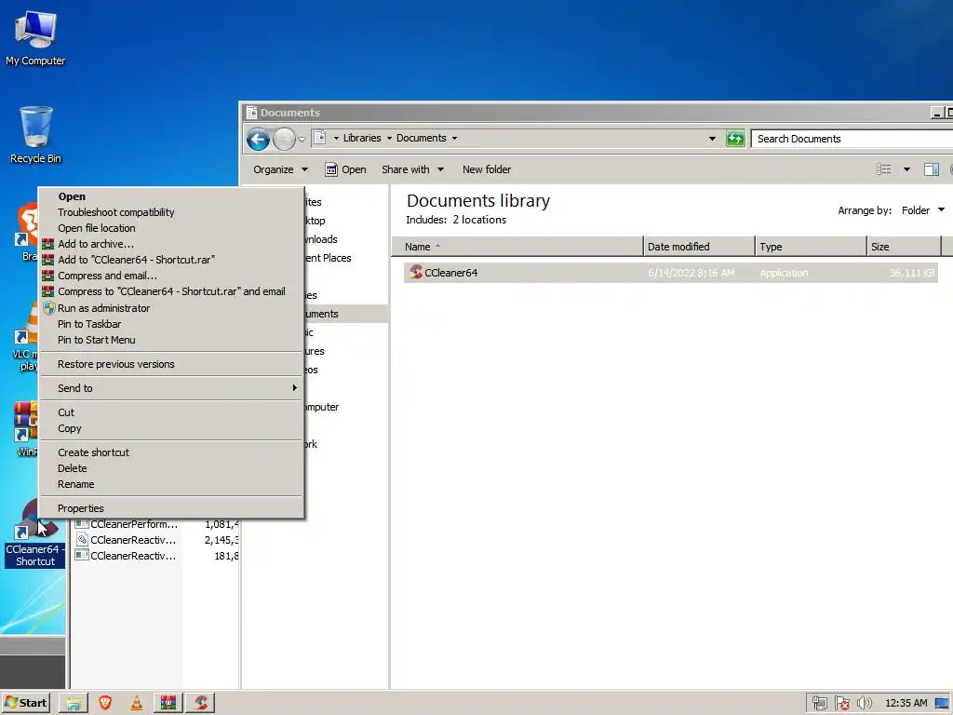Select the CCleanerPerform... file row
The image size is (953, 715).
pos(155,524)
